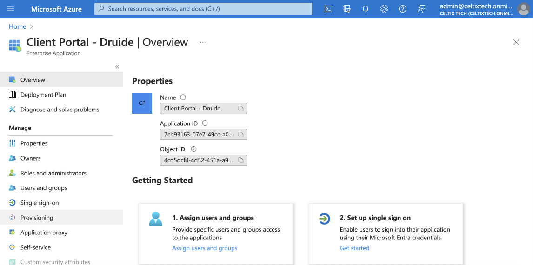Go to Single sign-on in sidebar
The height and width of the screenshot is (265, 533).
click(40, 203)
